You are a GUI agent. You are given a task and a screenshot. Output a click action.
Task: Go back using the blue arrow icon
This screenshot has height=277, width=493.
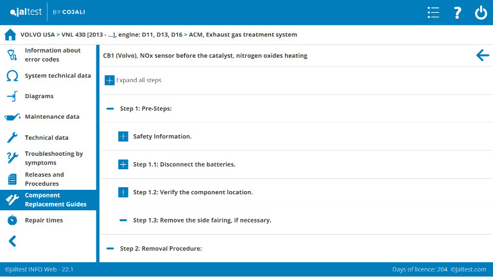[483, 56]
